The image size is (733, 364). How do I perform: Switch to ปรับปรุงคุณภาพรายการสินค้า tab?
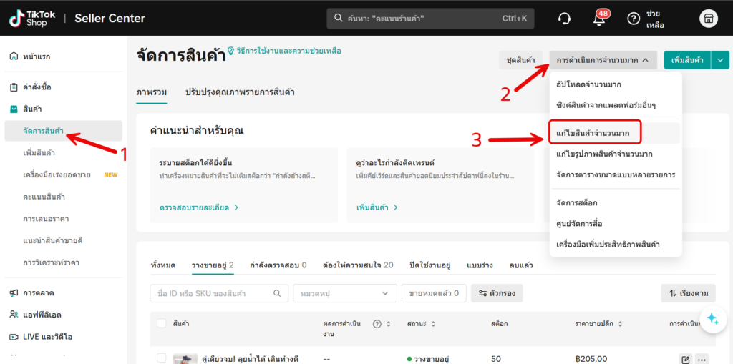[x=240, y=92]
